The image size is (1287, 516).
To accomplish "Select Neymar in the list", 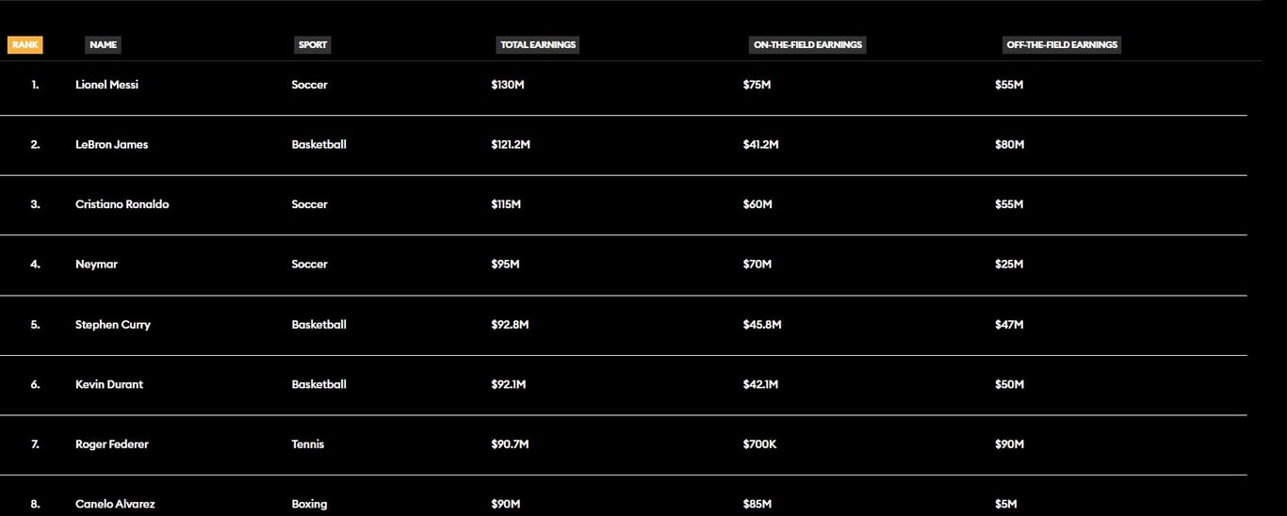I will 96,265.
